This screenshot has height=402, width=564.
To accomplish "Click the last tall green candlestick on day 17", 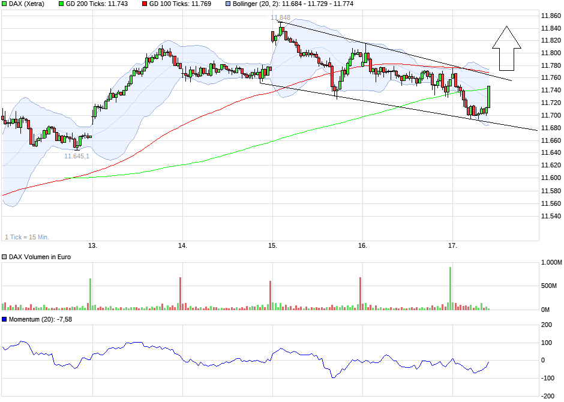I will pyautogui.click(x=488, y=97).
